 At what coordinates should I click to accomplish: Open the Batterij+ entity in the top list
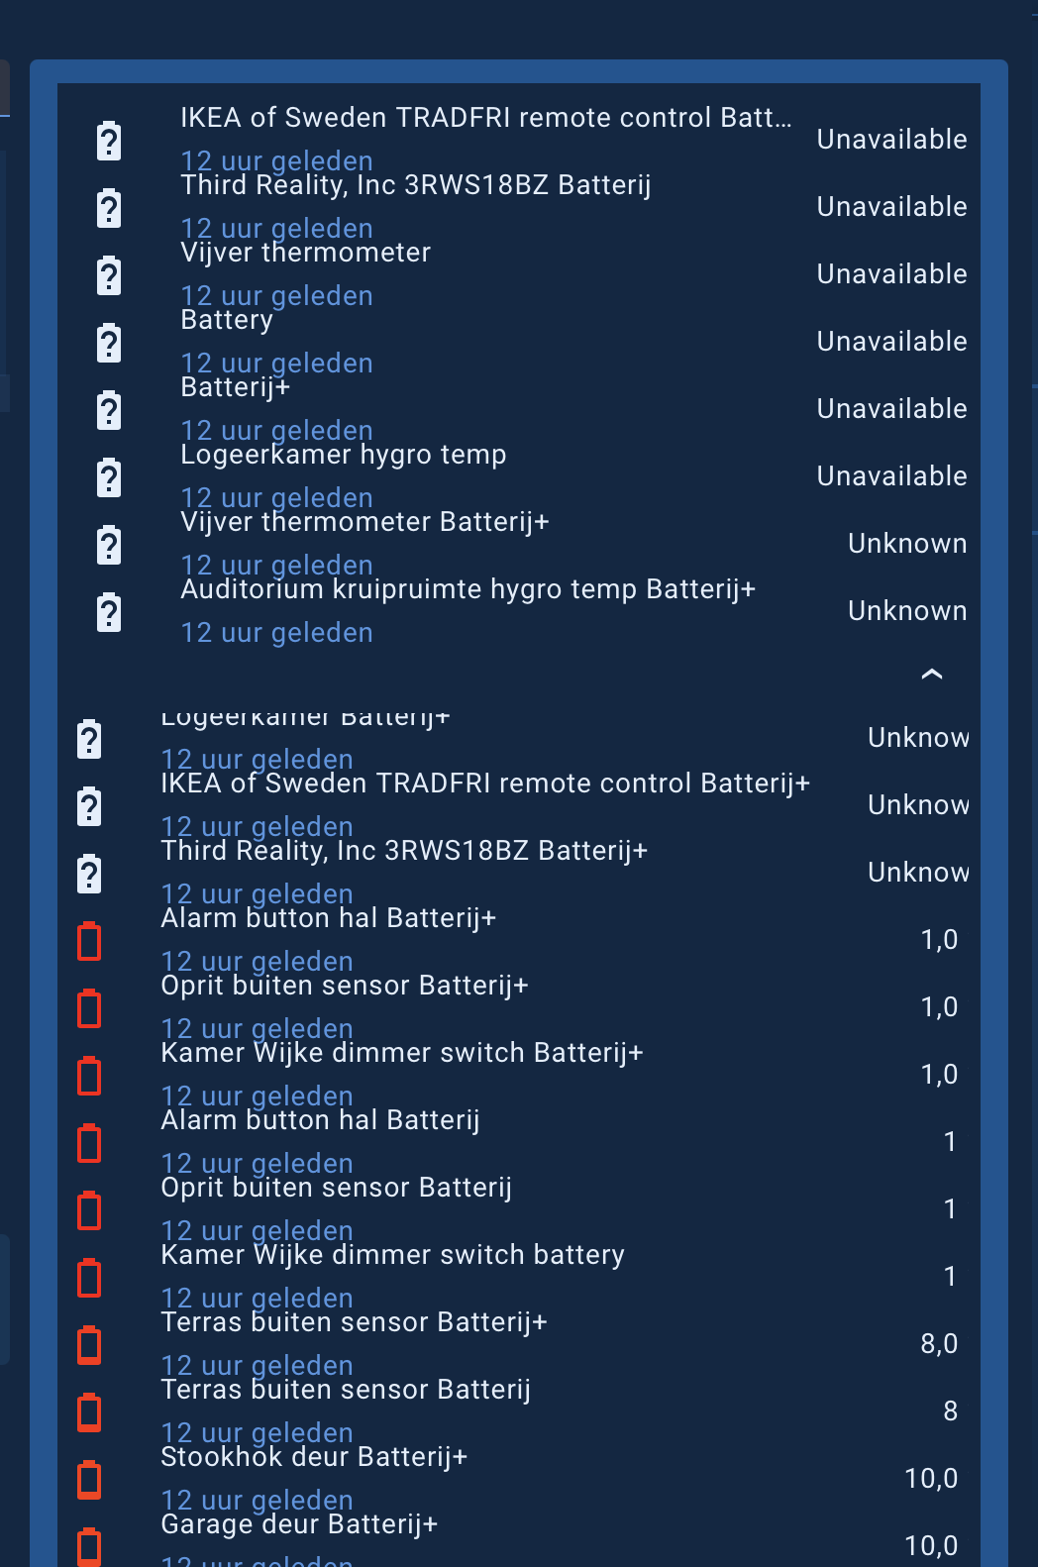click(x=236, y=387)
